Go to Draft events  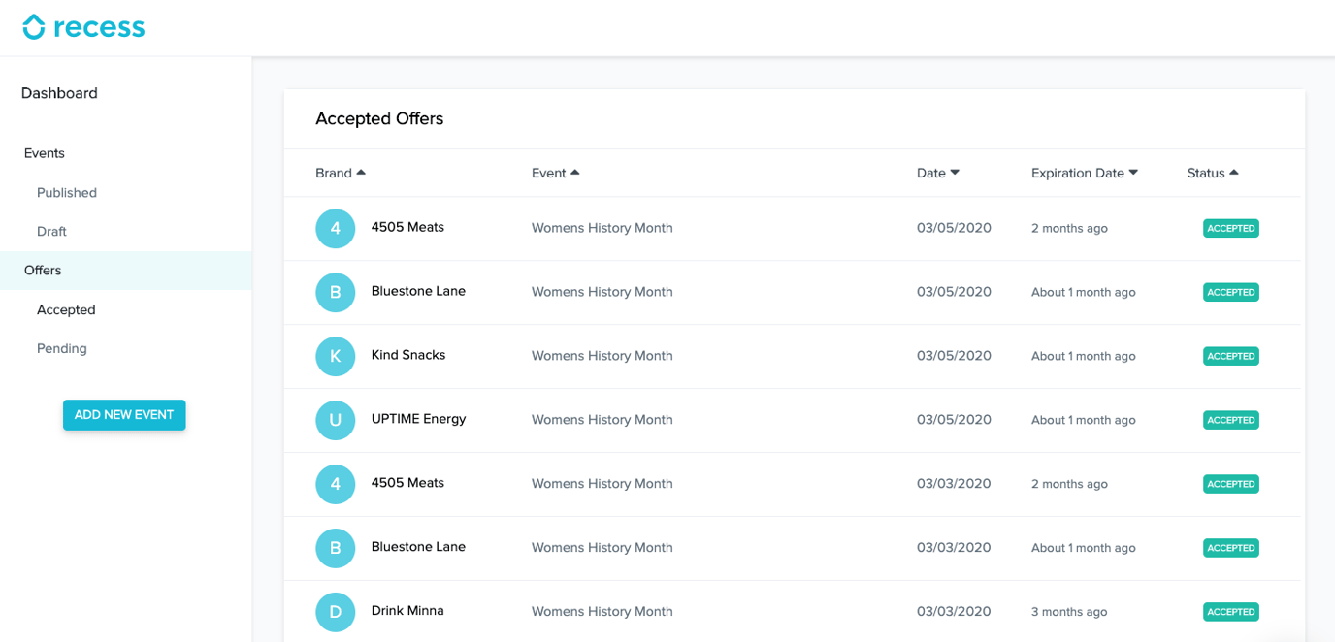click(x=51, y=232)
